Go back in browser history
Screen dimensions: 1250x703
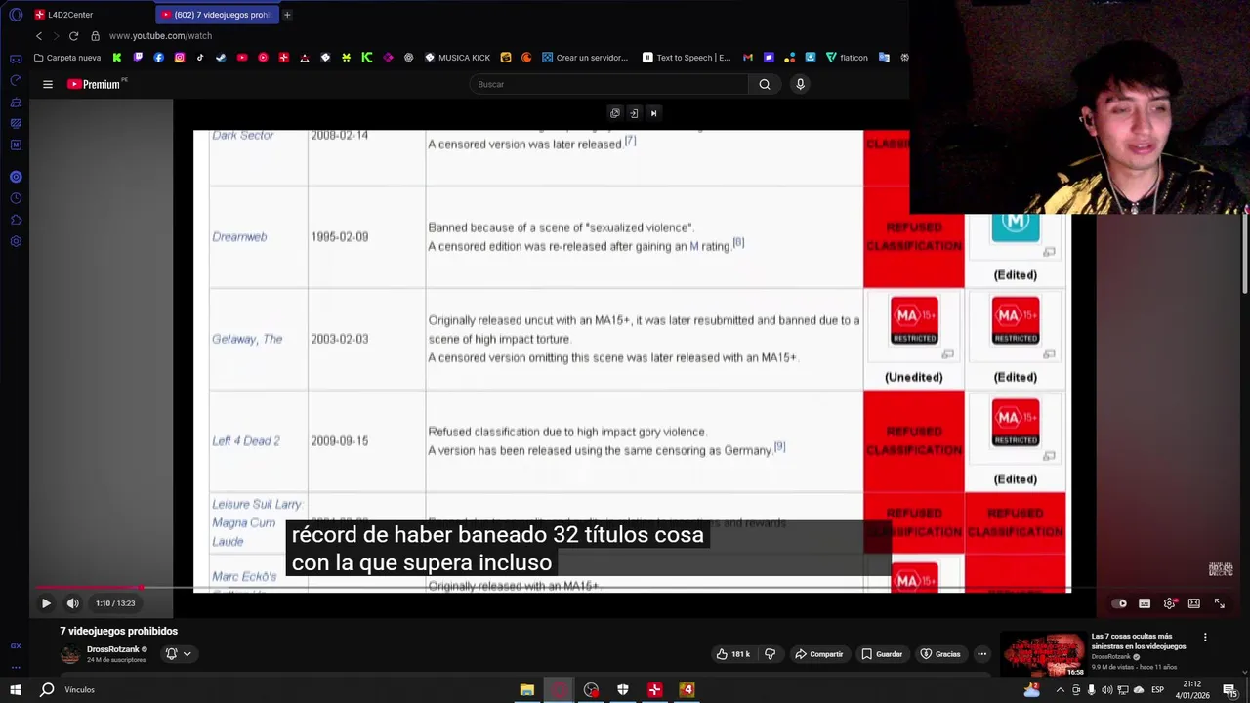[x=39, y=36]
